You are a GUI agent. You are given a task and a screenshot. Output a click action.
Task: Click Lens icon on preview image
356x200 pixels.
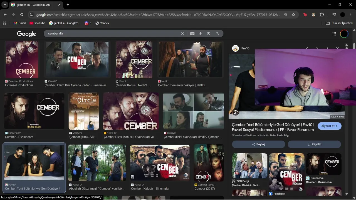[x=236, y=112]
